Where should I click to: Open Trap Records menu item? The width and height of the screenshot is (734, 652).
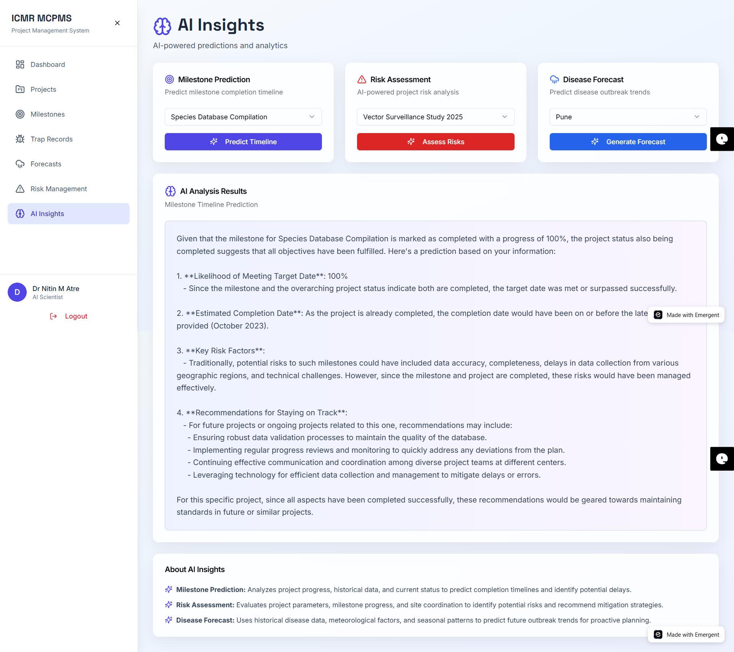(52, 139)
